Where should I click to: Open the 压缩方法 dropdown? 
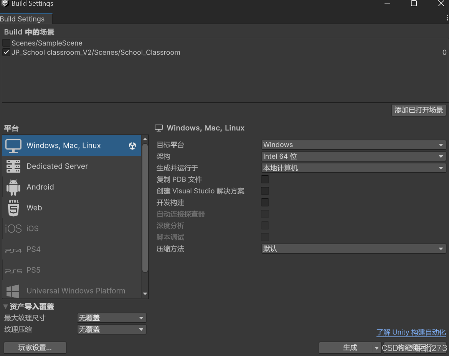click(x=353, y=248)
